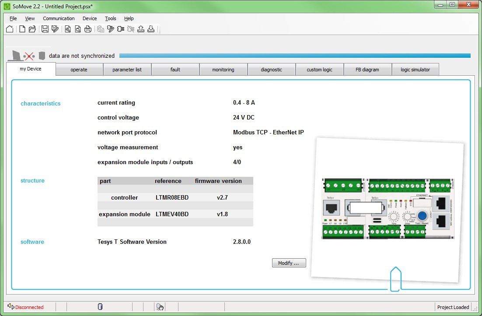This screenshot has width=482, height=316.
Task: Switch to the custom logic tab
Action: coord(319,70)
